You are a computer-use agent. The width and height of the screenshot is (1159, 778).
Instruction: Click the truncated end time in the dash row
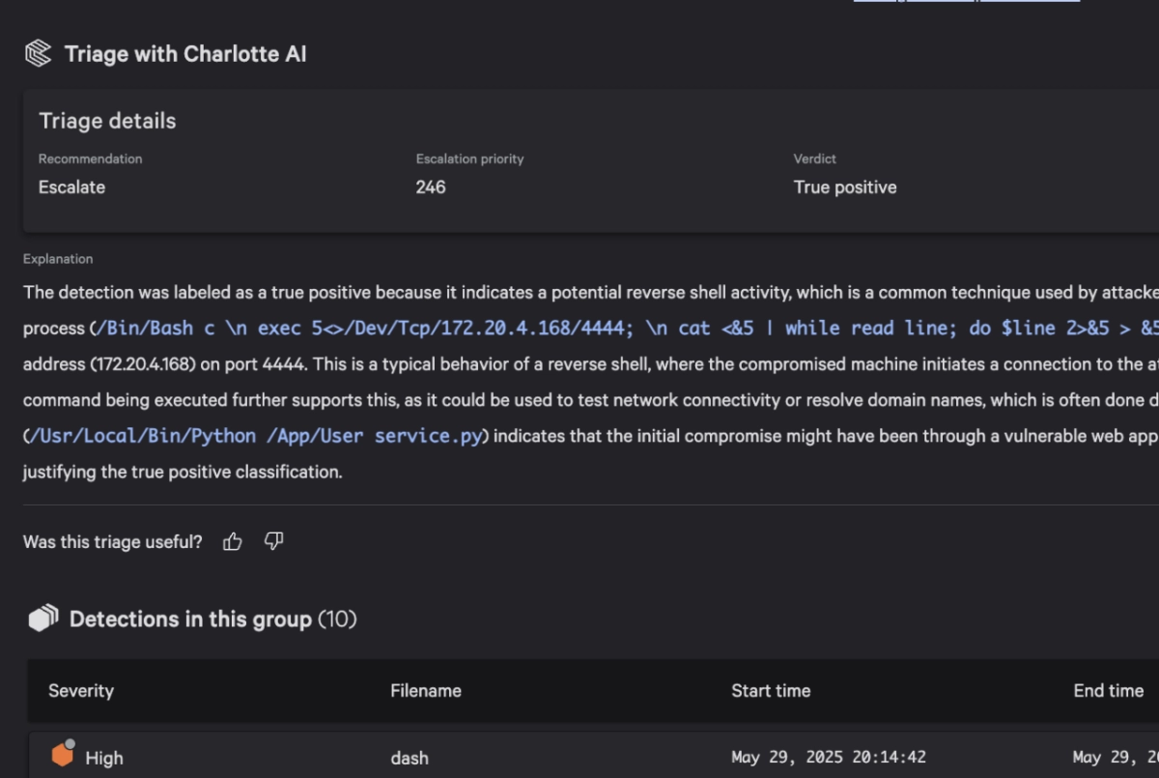coord(1116,758)
